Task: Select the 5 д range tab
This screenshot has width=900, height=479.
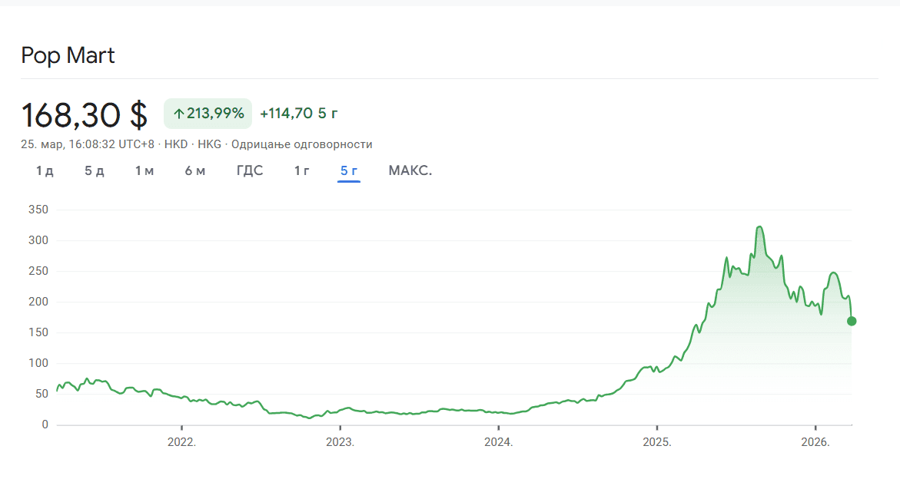Action: (x=94, y=170)
